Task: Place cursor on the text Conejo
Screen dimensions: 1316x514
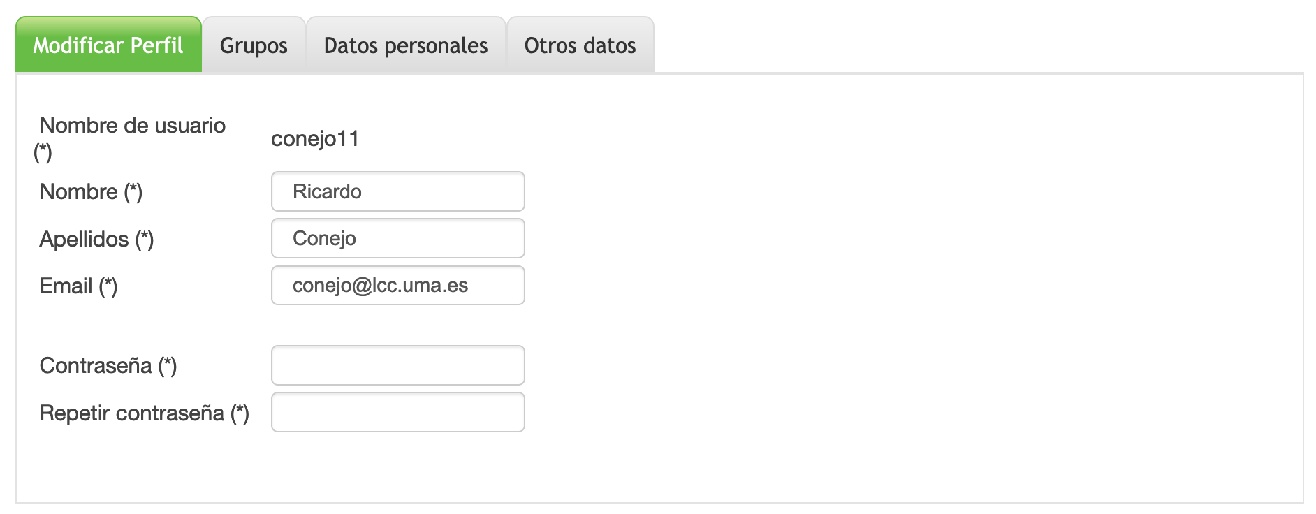Action: 324,238
